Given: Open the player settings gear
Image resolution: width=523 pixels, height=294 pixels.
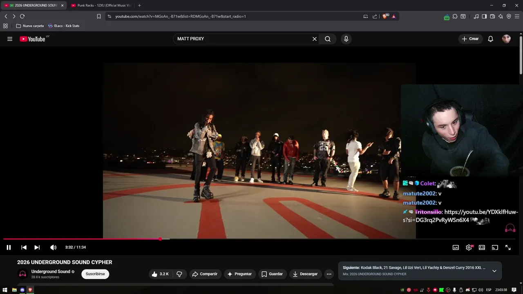Looking at the screenshot, I should pyautogui.click(x=469, y=247).
